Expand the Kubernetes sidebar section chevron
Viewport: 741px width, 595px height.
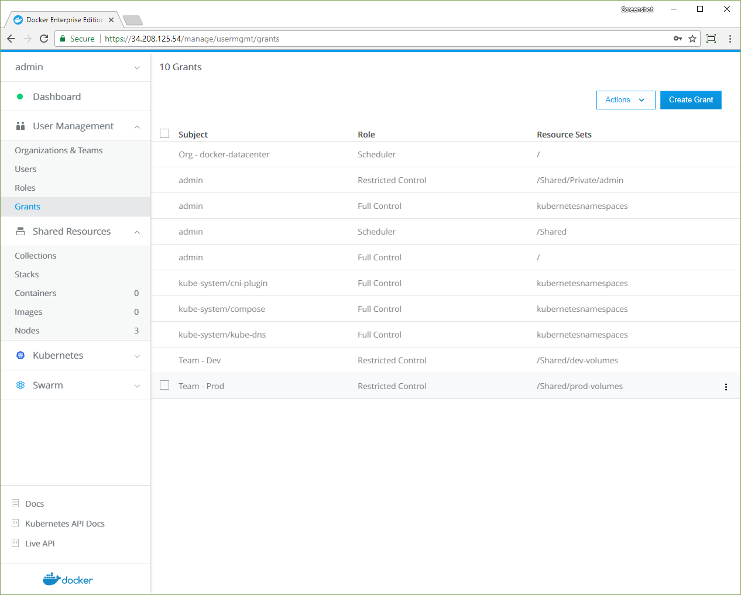point(137,356)
